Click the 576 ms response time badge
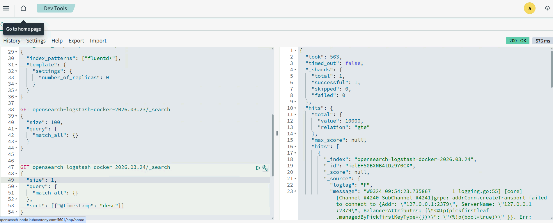This screenshot has height=223, width=553. (543, 41)
